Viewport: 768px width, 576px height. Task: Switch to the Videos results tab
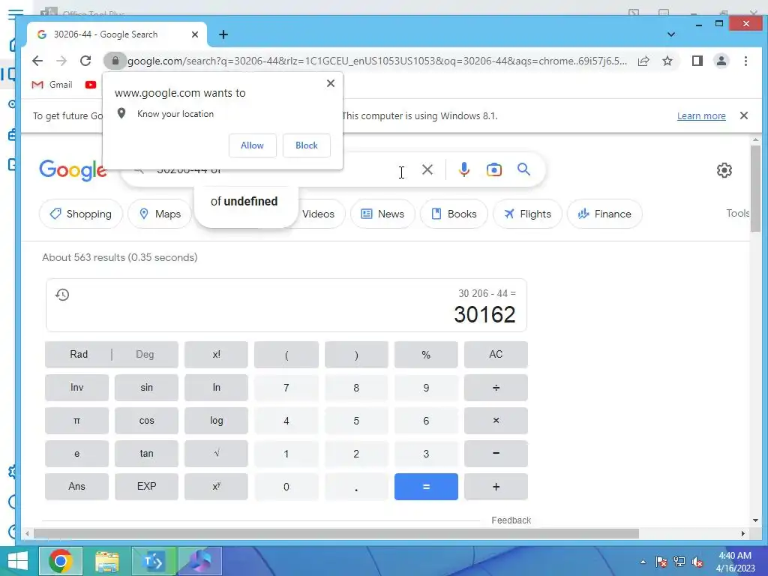coord(318,214)
